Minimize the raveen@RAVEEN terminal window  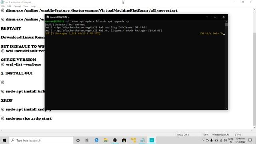(x=206, y=17)
